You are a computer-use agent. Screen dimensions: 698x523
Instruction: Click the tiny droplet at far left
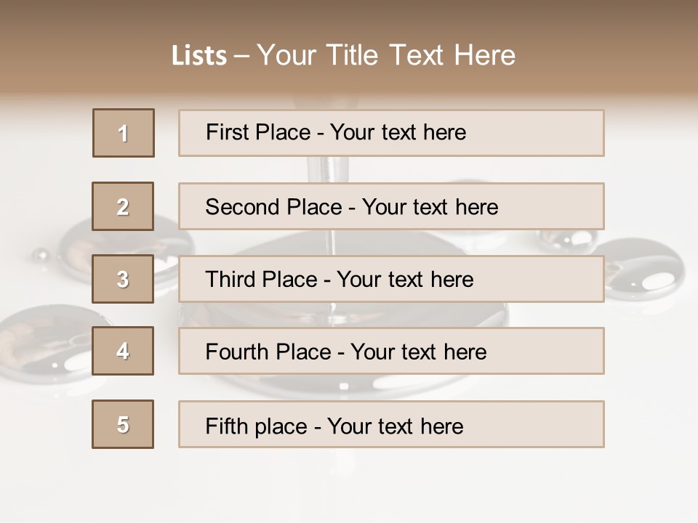40,255
